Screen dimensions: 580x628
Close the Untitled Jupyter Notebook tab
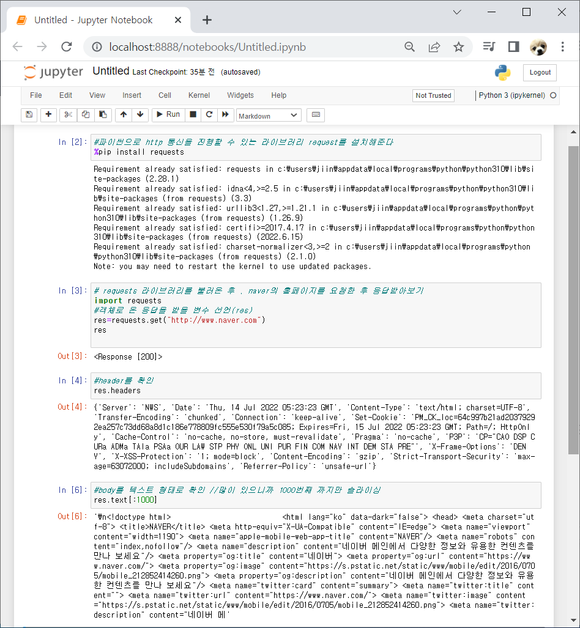click(x=178, y=20)
